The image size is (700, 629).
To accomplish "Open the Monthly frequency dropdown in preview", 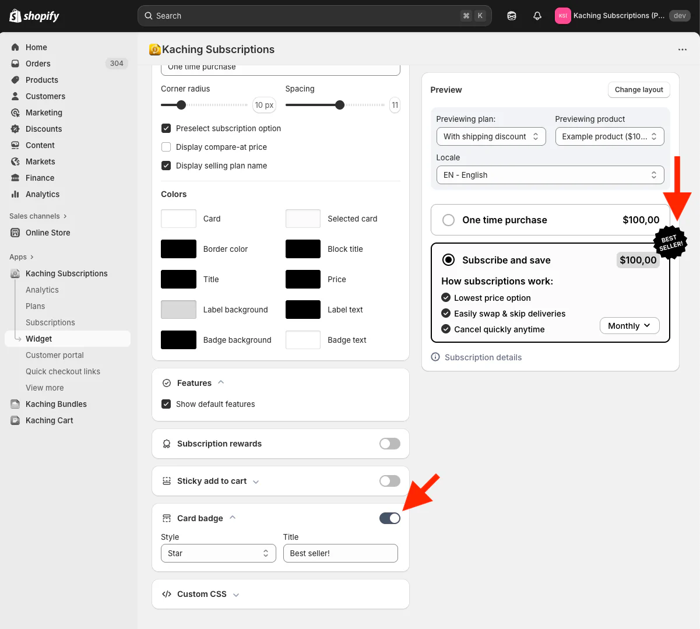I will click(629, 326).
